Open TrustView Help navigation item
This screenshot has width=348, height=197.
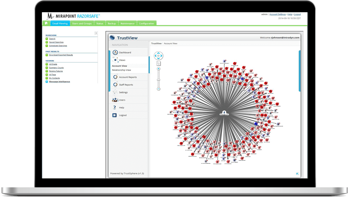click(x=129, y=108)
